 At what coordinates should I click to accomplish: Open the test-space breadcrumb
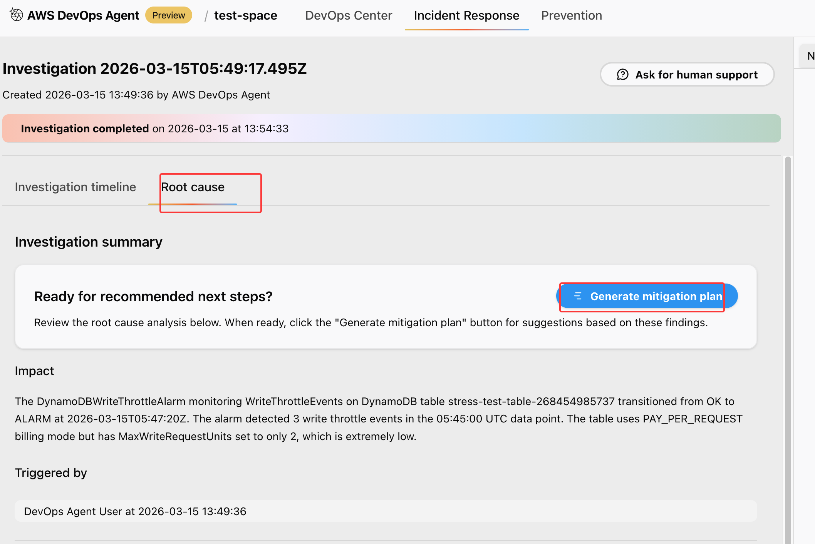245,15
